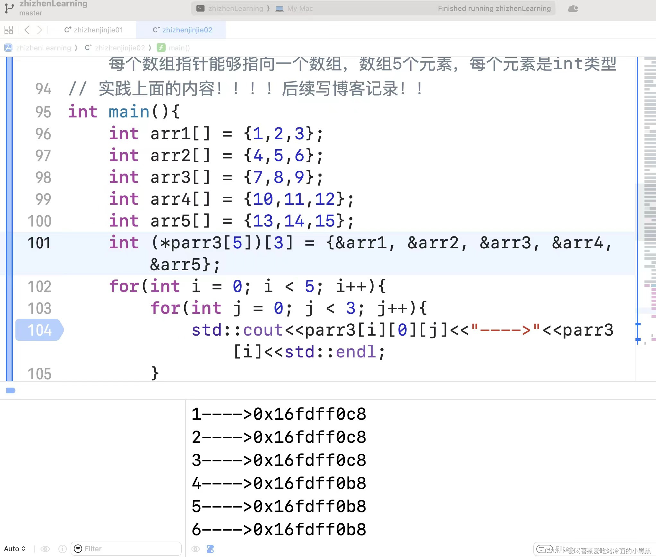Screen dimensions: 656x557
Task: Open the related items grid icon
Action: point(9,30)
